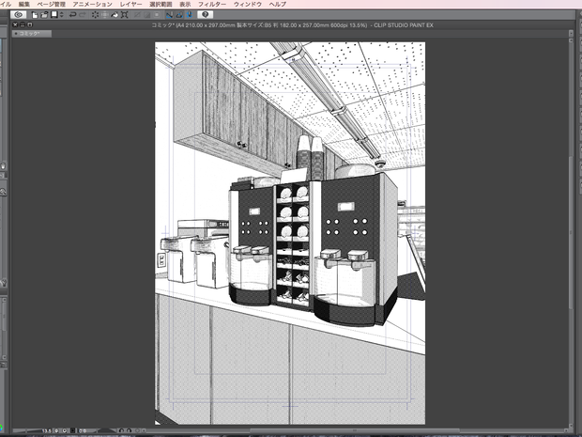Click the Fill bucket icon in command bar

click(x=115, y=15)
